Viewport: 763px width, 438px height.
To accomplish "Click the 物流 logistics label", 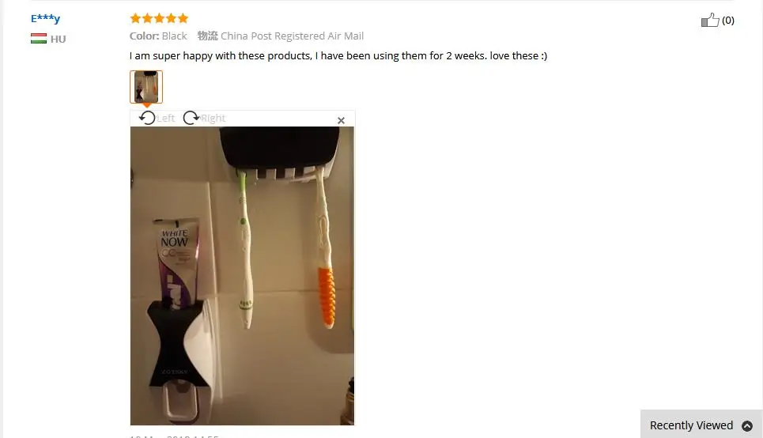I will pos(208,36).
